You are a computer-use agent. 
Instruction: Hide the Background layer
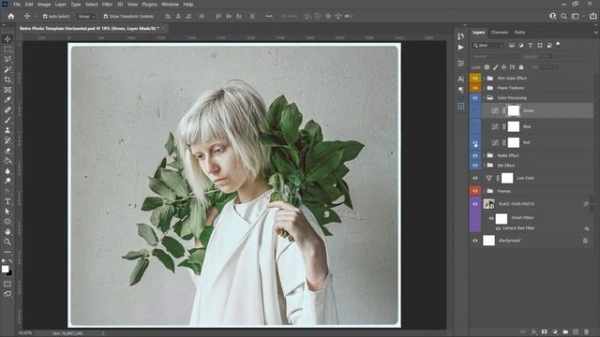[475, 241]
